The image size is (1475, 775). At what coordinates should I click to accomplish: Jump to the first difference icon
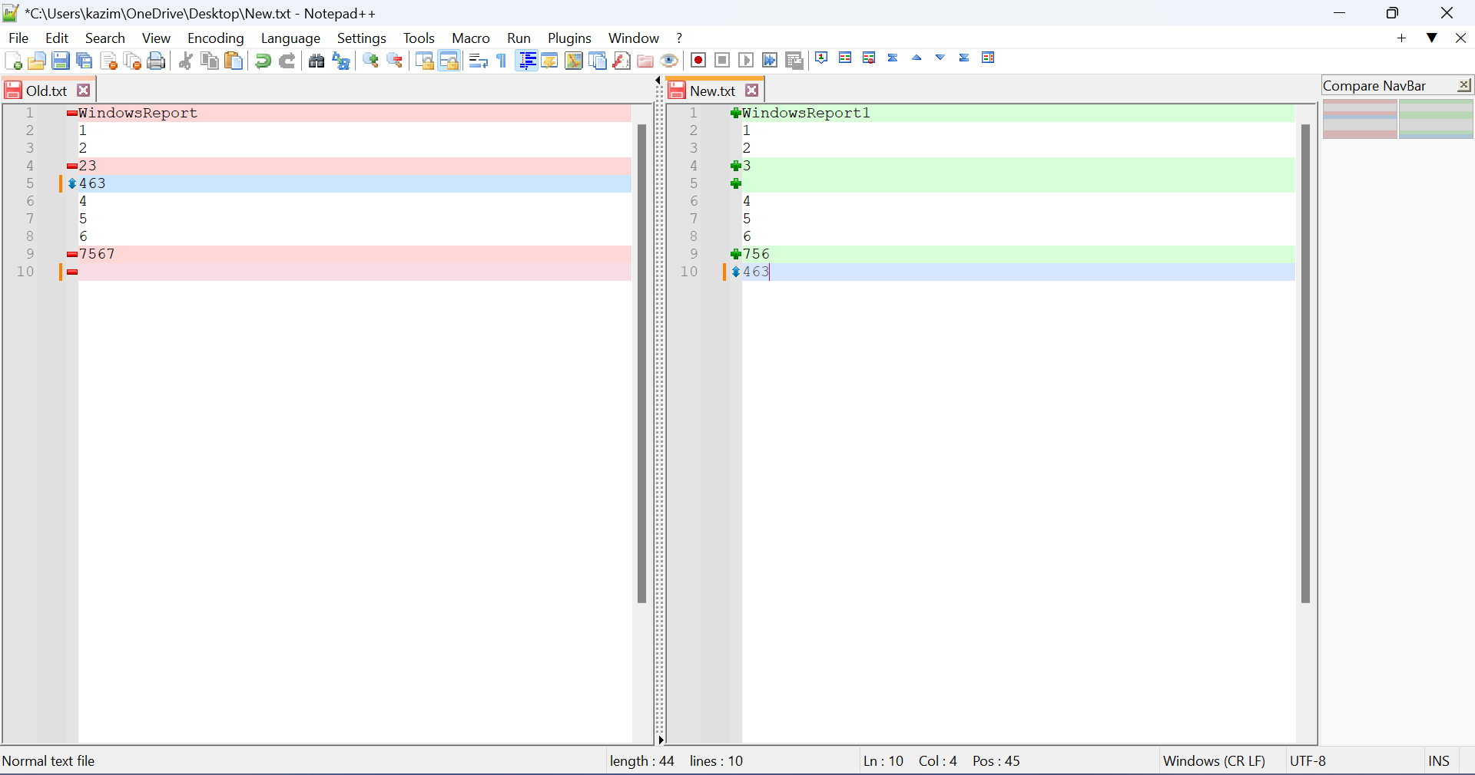[x=893, y=58]
